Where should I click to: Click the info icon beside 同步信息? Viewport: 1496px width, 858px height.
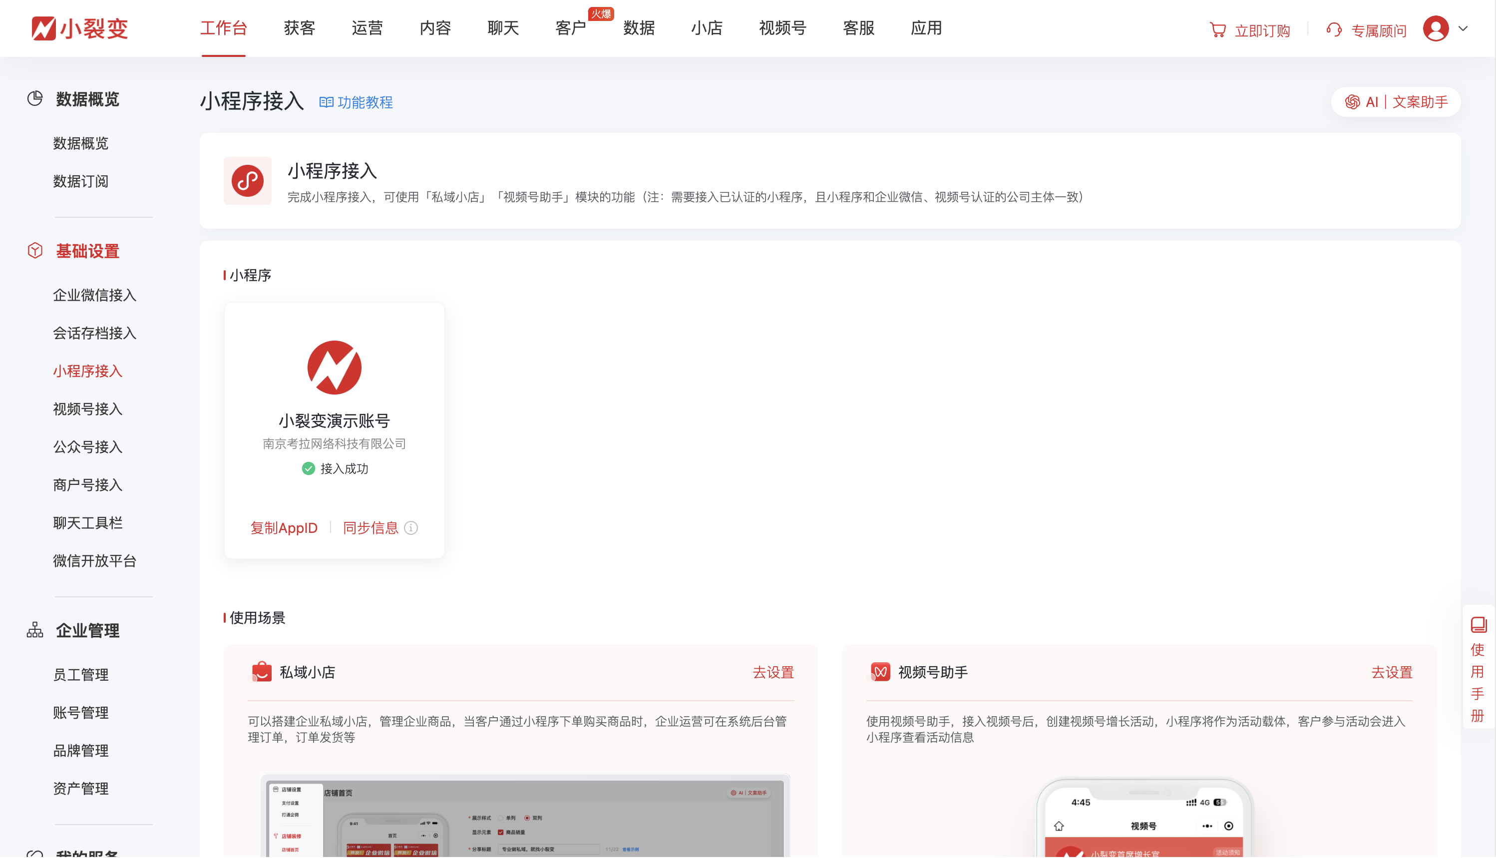[411, 528]
